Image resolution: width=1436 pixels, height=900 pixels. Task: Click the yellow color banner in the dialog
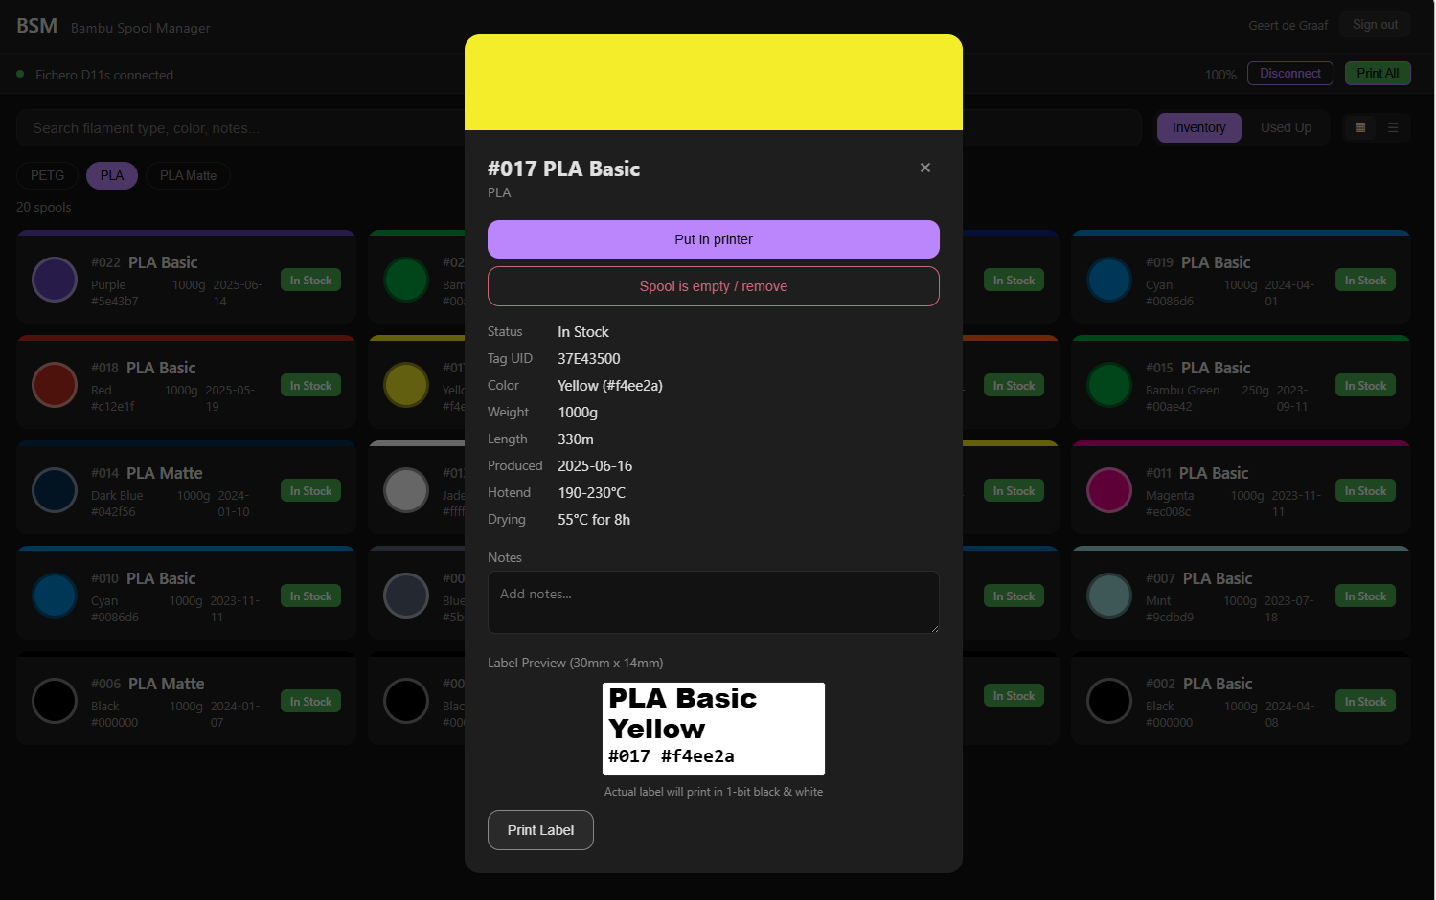(x=714, y=82)
